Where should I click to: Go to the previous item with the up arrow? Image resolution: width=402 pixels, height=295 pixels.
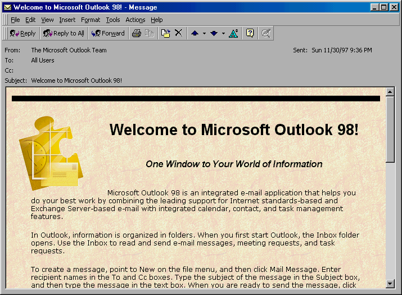pyautogui.click(x=195, y=33)
